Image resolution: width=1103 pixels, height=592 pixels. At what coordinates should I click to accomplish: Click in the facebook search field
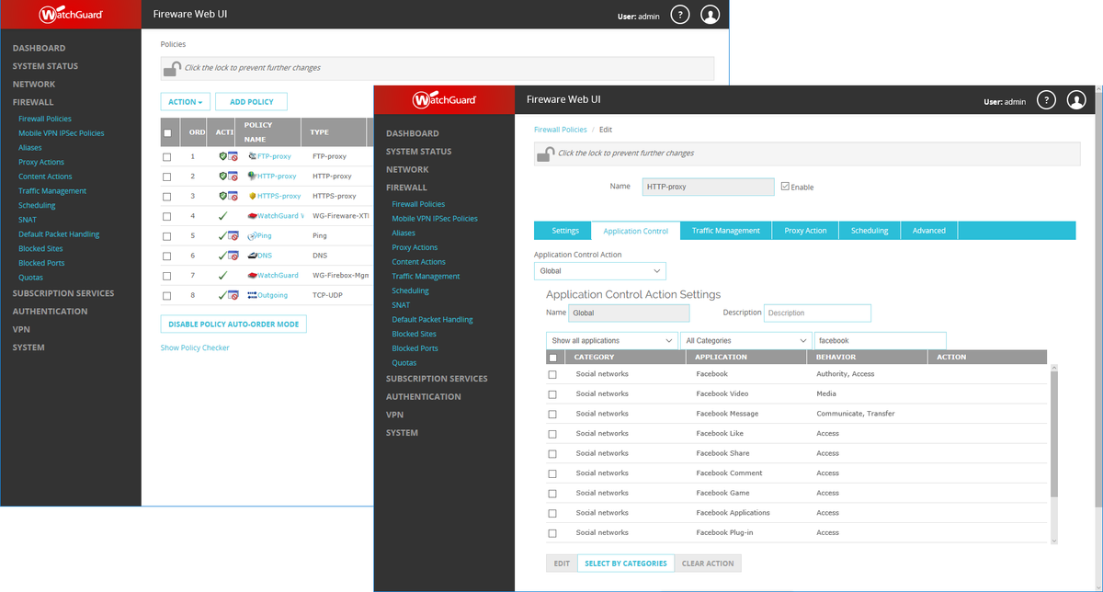(x=879, y=340)
